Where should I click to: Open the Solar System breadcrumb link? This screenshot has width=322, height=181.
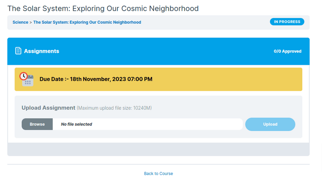(87, 23)
